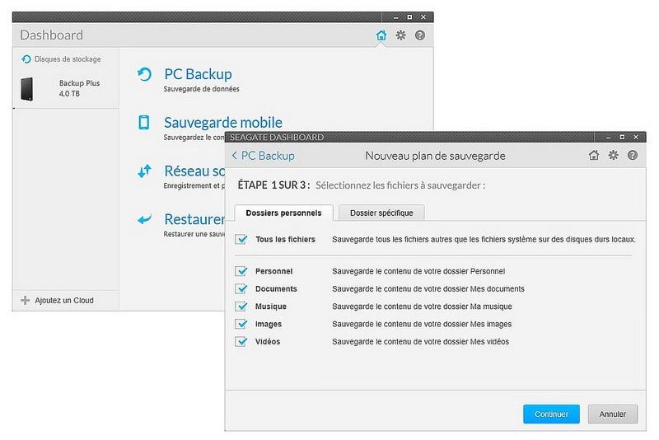Click the PC Backup back link in the header
Viewport: 659px width, 440px height.
tap(268, 156)
